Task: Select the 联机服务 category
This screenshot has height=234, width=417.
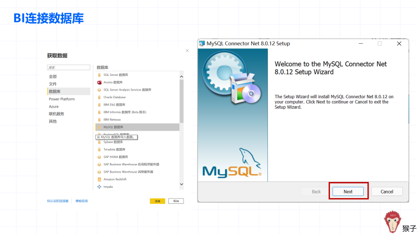Action: pyautogui.click(x=56, y=114)
